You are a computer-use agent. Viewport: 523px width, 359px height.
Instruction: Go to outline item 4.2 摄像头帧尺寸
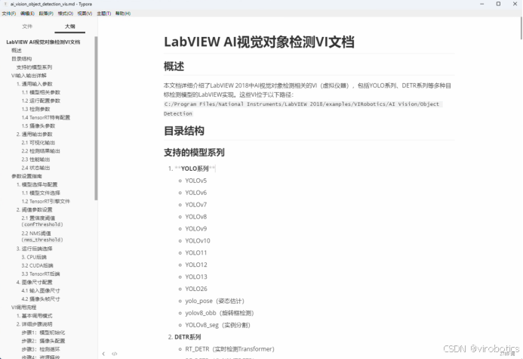pyautogui.click(x=41, y=299)
